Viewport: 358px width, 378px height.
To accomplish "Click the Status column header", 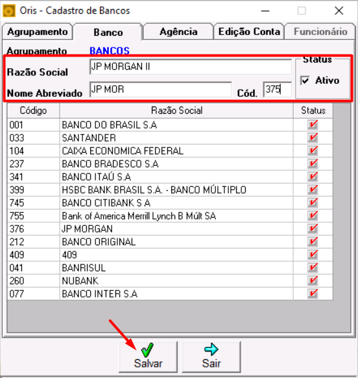I will click(x=313, y=110).
